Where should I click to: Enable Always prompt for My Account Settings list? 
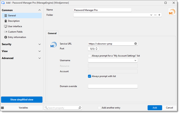point(90,56)
